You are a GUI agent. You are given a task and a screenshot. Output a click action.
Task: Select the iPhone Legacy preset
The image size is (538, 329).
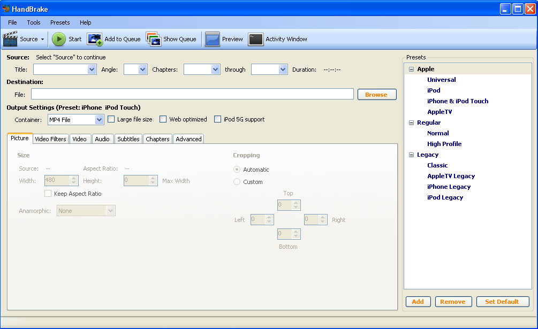coord(449,187)
